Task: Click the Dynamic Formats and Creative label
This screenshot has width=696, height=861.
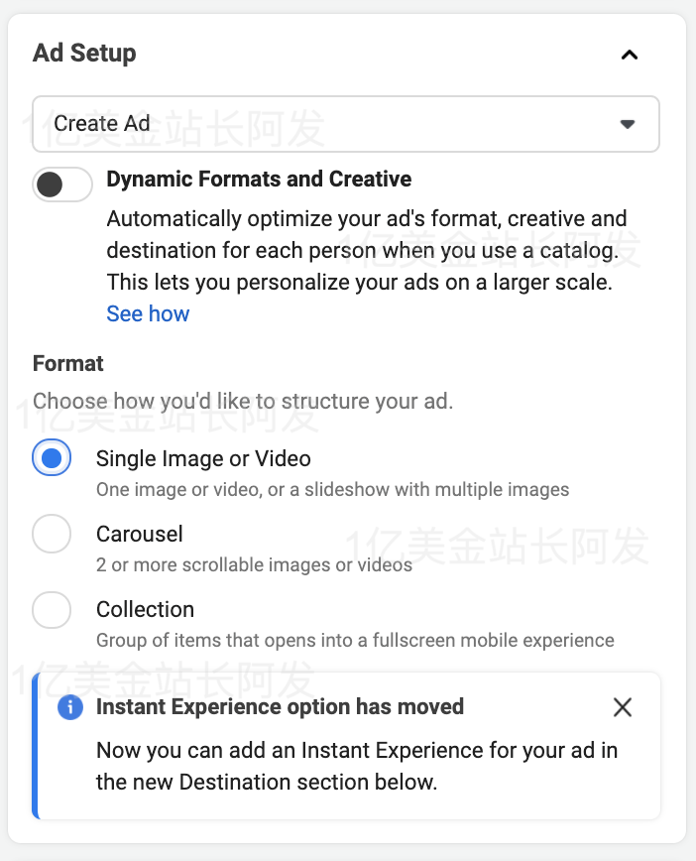Action: click(259, 180)
